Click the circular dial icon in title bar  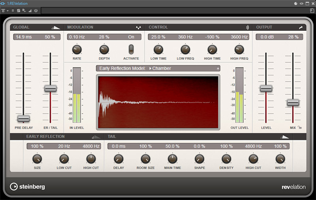point(295,4)
